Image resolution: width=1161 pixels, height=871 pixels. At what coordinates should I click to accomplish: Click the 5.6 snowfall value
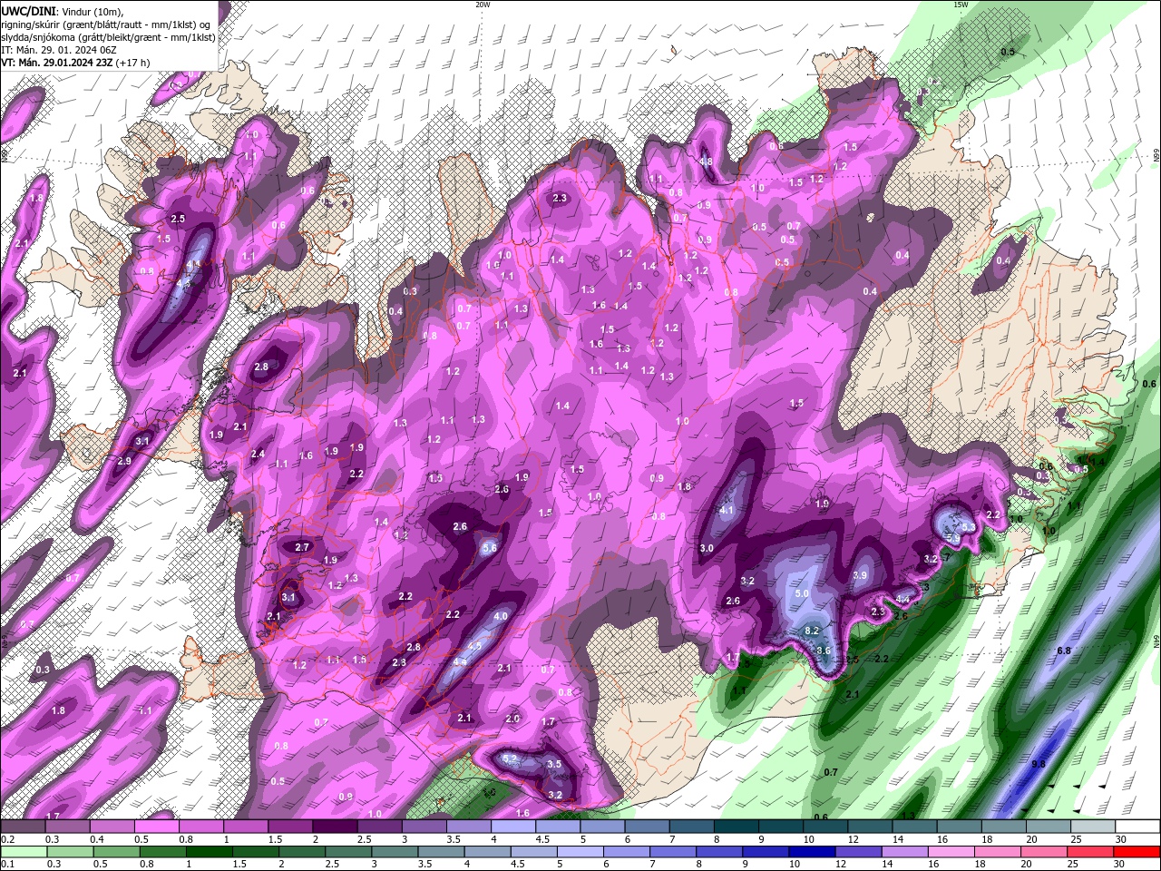tap(490, 547)
